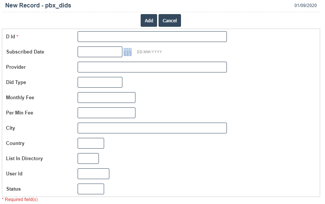Click the Subscribed Date text field

coord(100,52)
